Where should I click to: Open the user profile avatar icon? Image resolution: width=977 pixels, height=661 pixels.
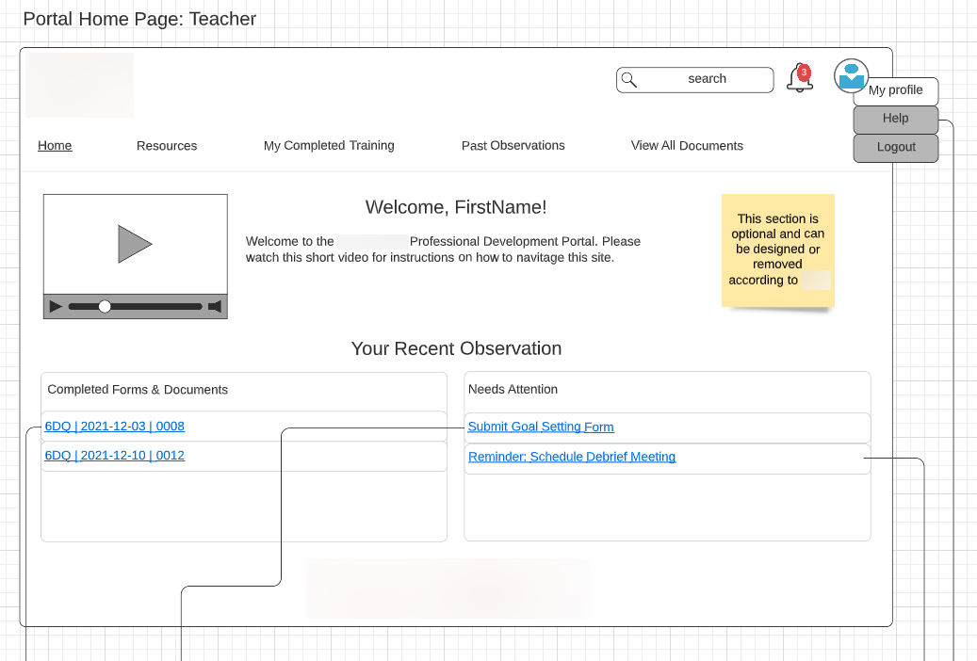[x=851, y=76]
